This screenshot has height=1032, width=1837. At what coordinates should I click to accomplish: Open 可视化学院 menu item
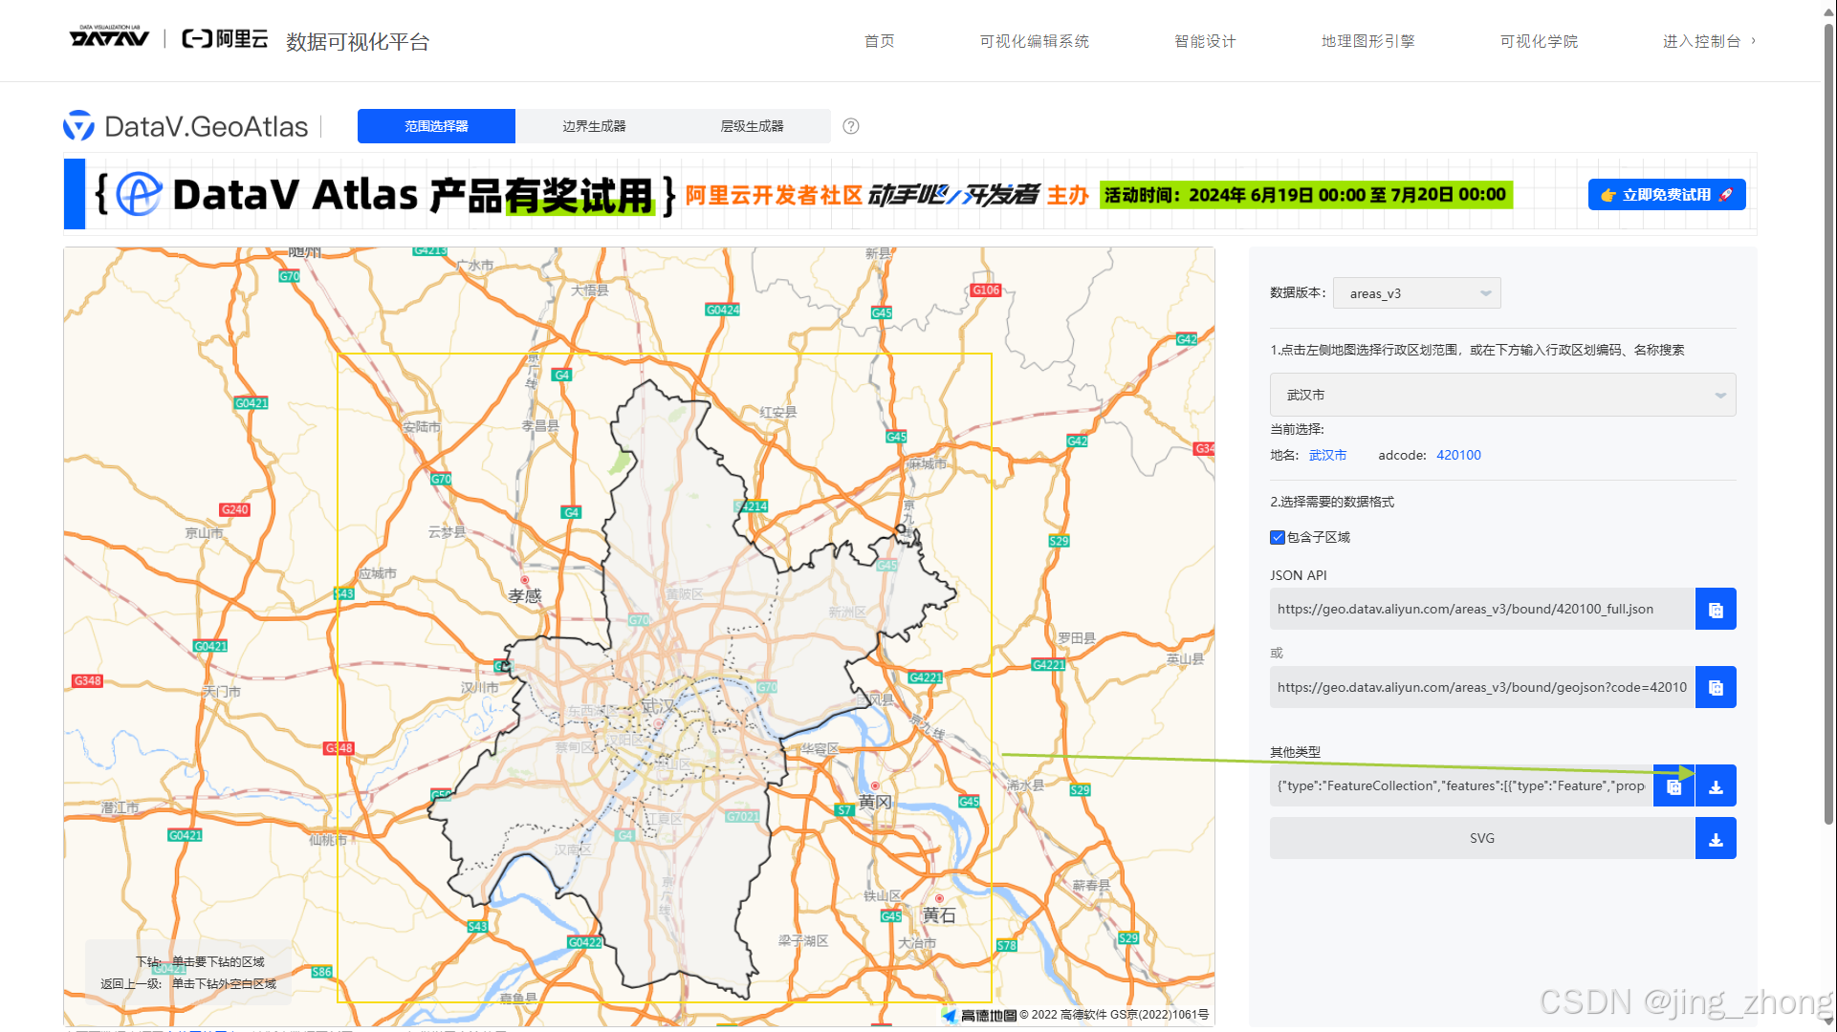[1540, 41]
